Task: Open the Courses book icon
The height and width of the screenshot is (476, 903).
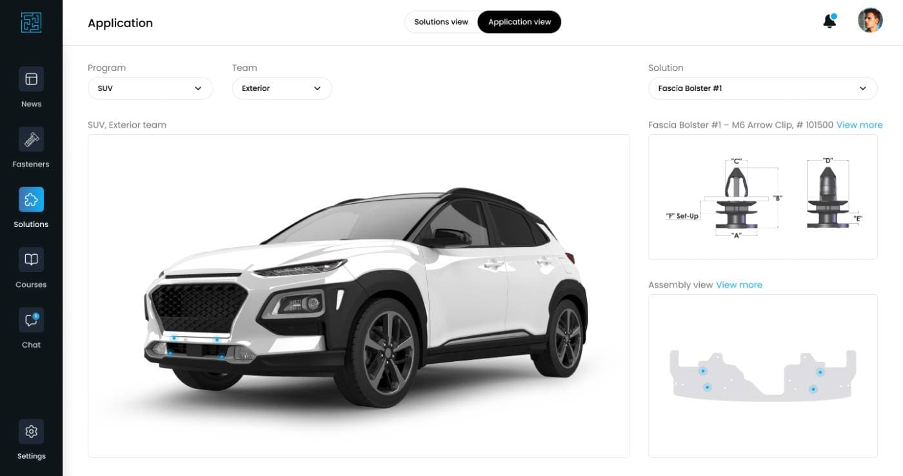Action: pos(31,259)
